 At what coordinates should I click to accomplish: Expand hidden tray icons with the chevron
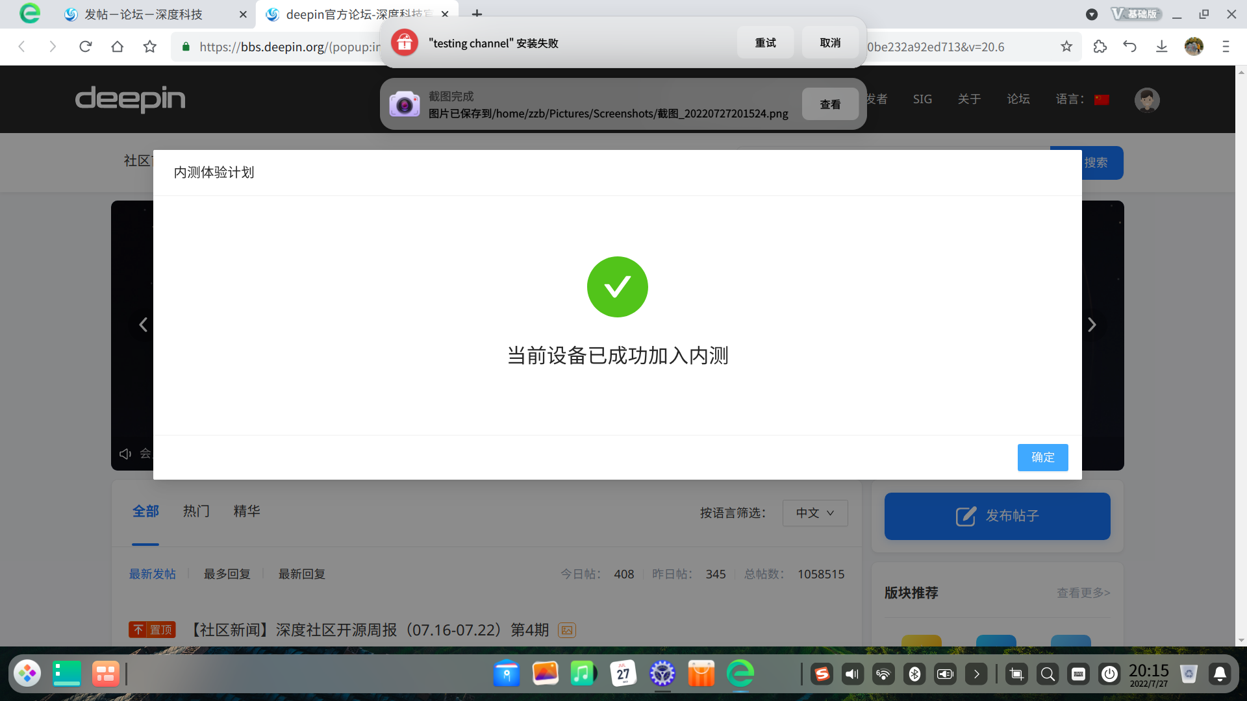(976, 674)
